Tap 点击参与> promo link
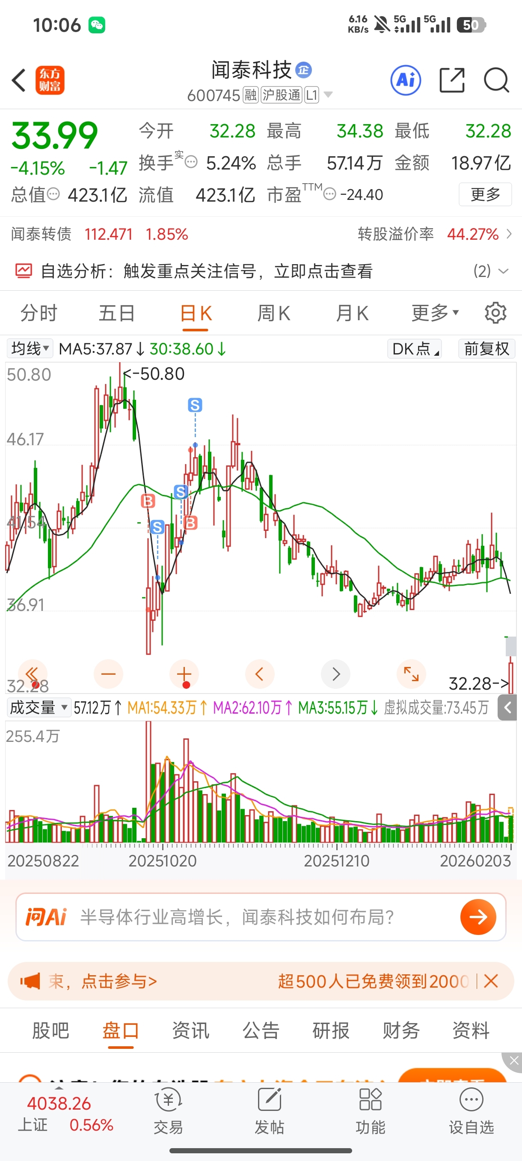The image size is (522, 1161). click(x=119, y=981)
